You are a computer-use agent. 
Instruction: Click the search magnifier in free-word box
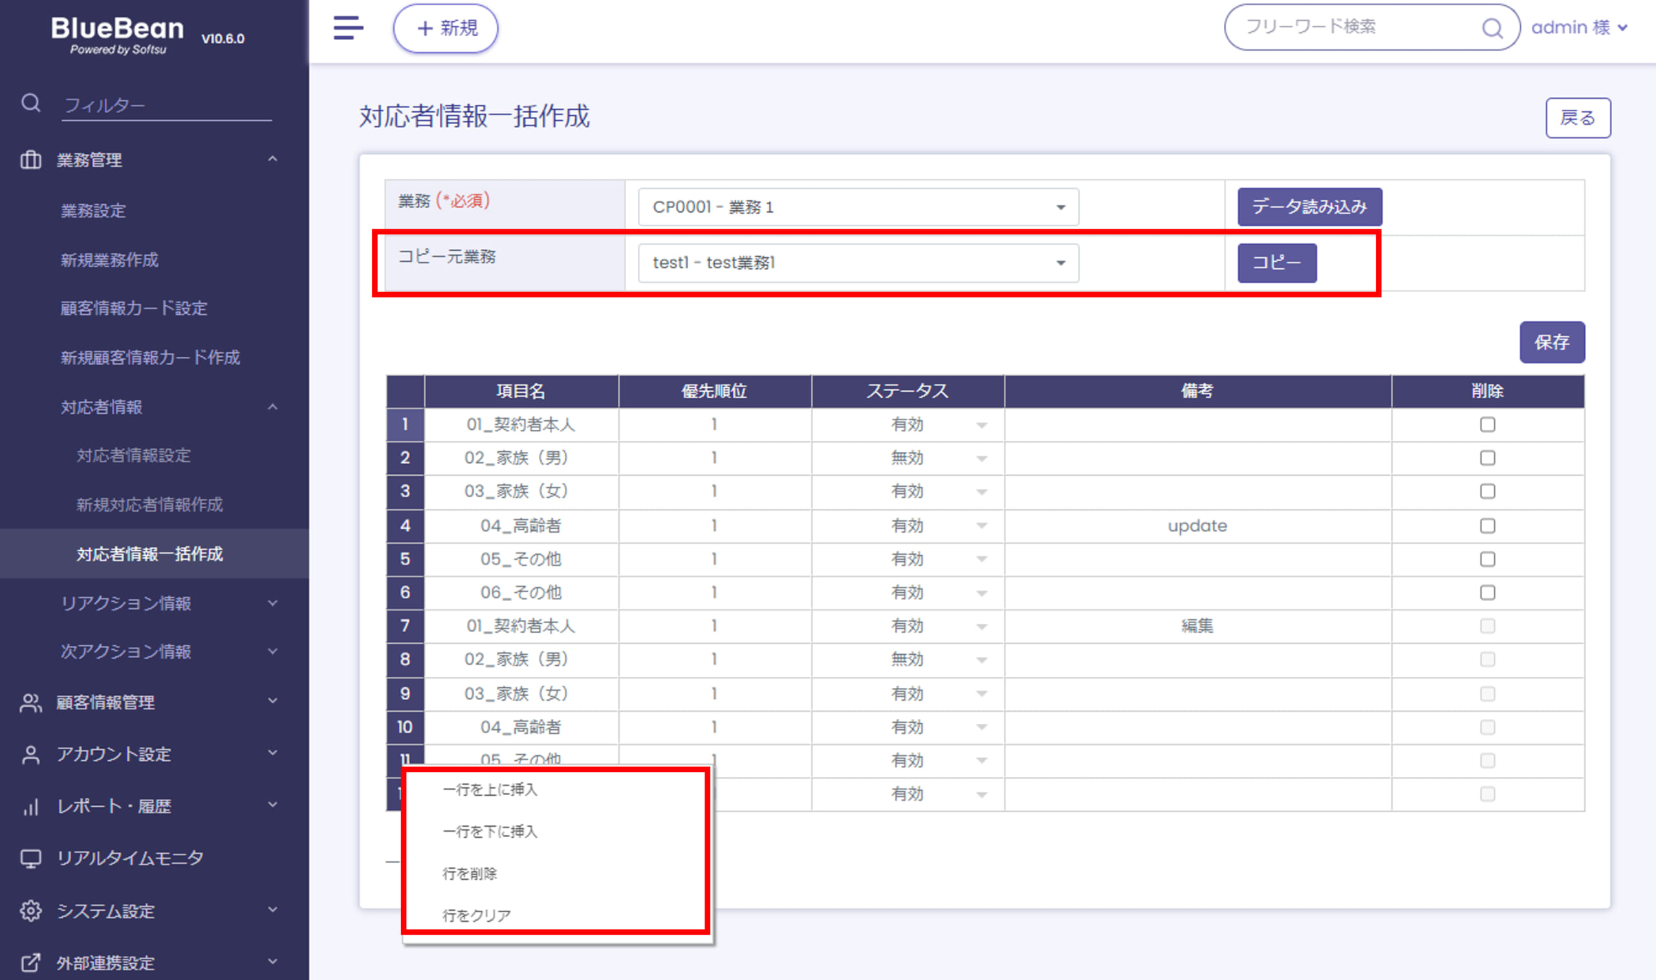[1492, 28]
